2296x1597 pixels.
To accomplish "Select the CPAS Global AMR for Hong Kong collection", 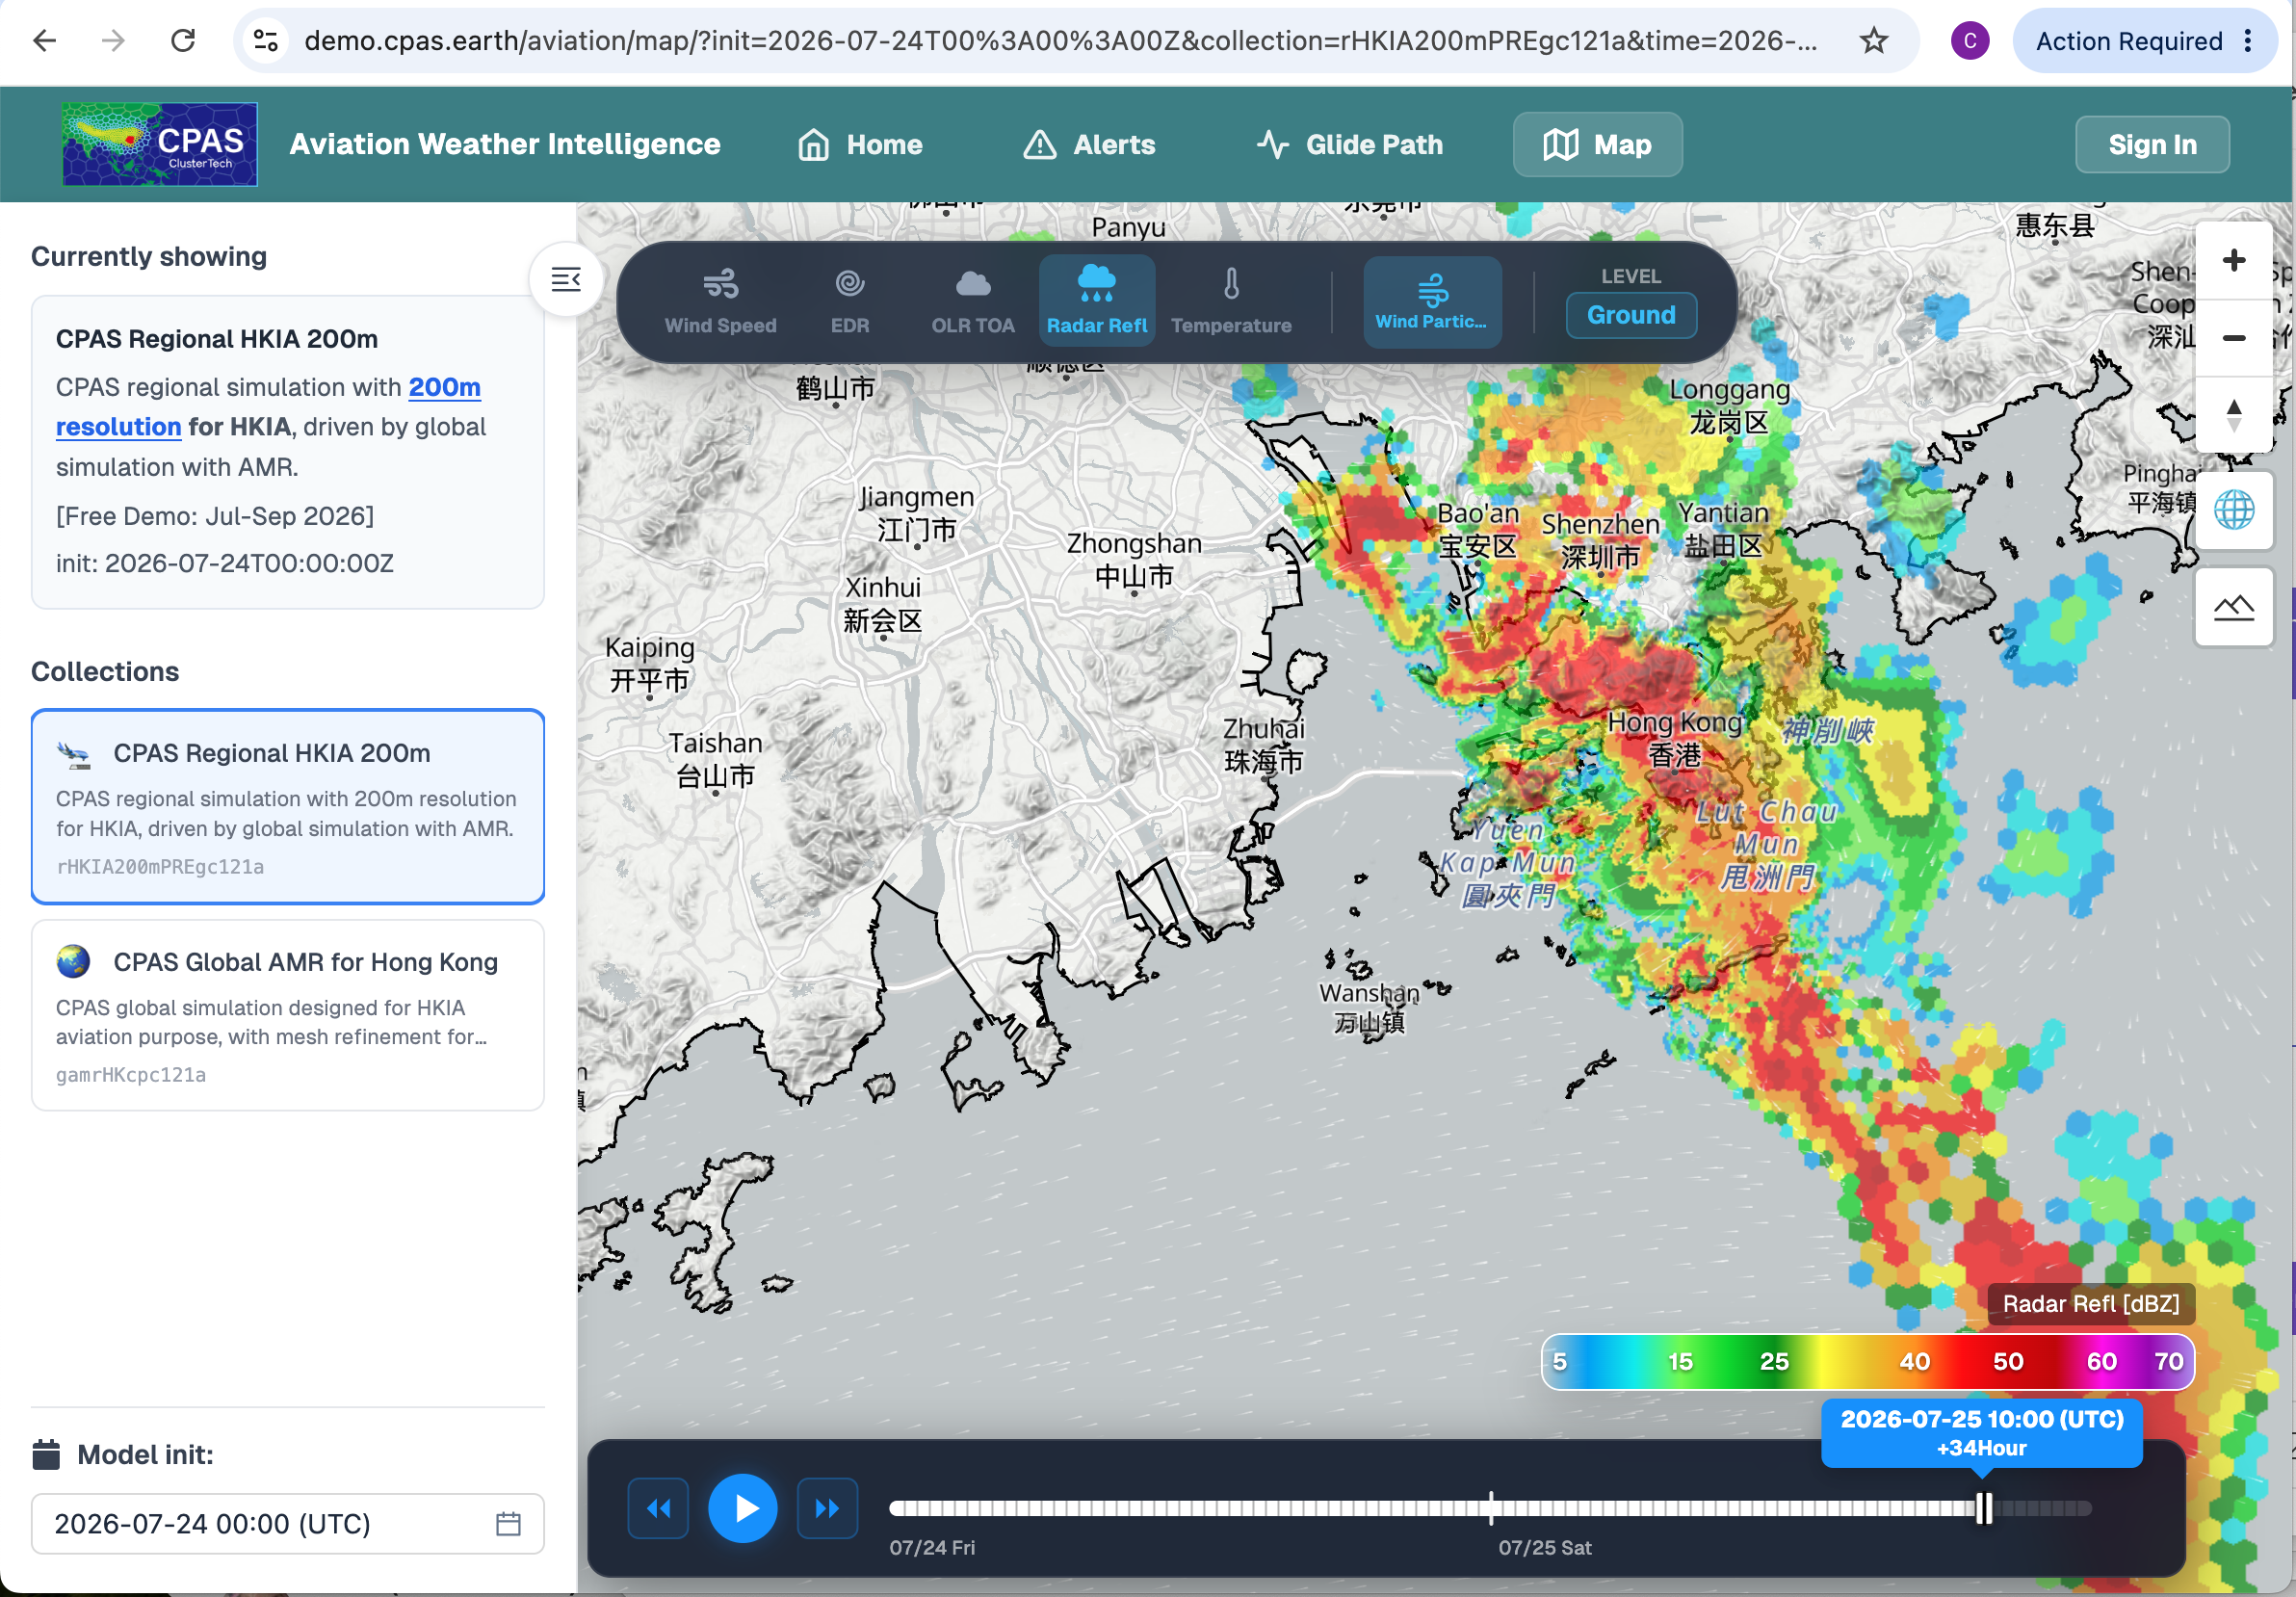I will coord(288,1015).
